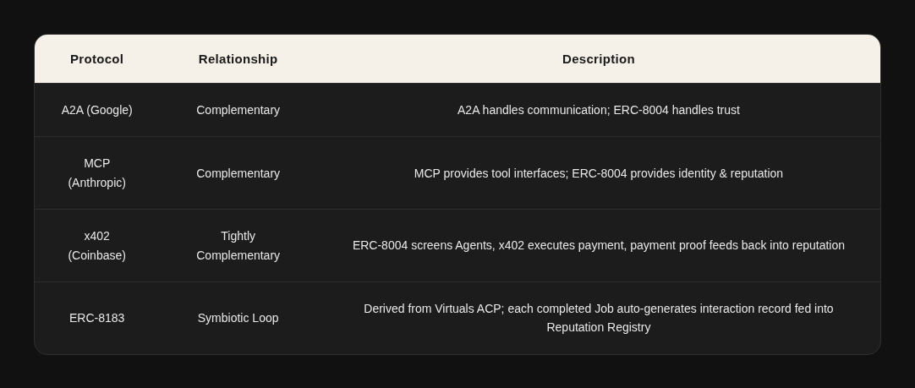Click the Derived from Virtuals ACP description

click(x=598, y=309)
